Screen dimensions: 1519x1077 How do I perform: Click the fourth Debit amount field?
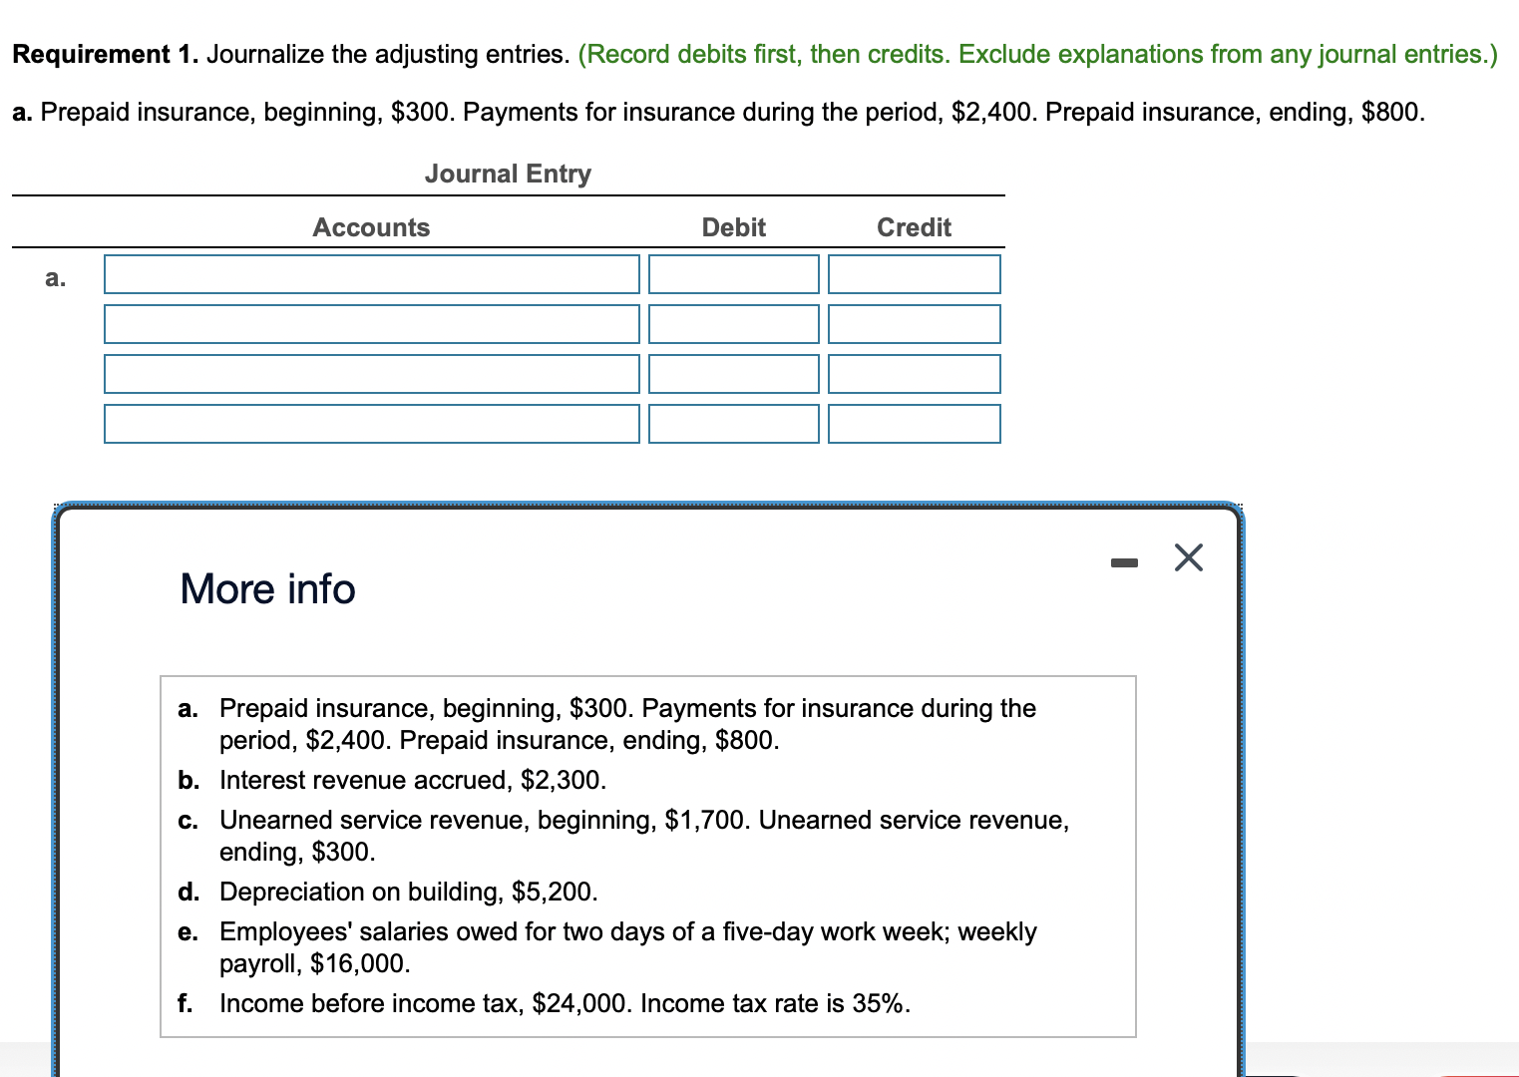pos(733,424)
